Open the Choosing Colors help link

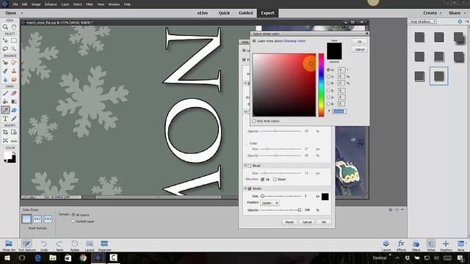[294, 41]
